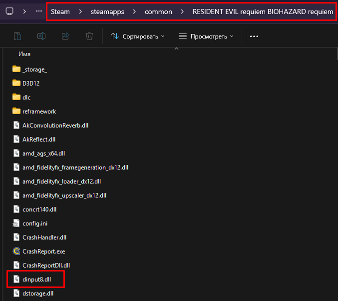The width and height of the screenshot is (338, 301).
Task: Open the Сортировать sort dropdown
Action: click(137, 36)
